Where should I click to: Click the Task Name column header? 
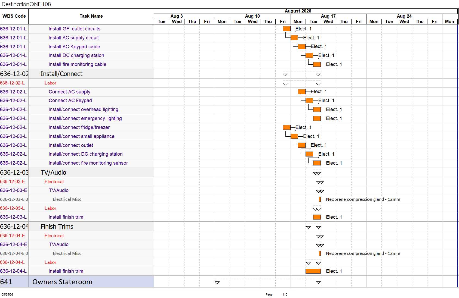(x=91, y=16)
